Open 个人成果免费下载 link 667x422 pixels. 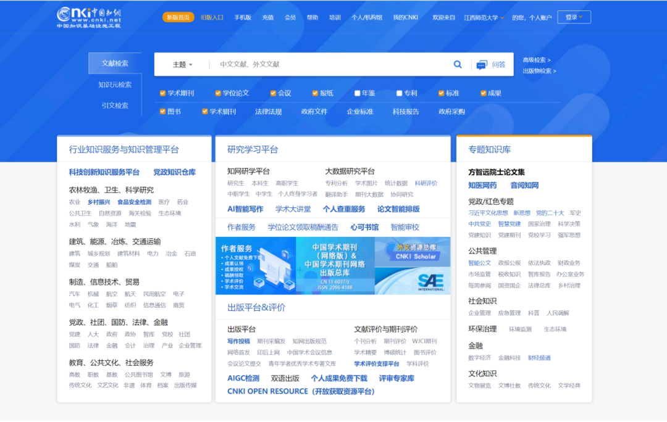coord(339,378)
